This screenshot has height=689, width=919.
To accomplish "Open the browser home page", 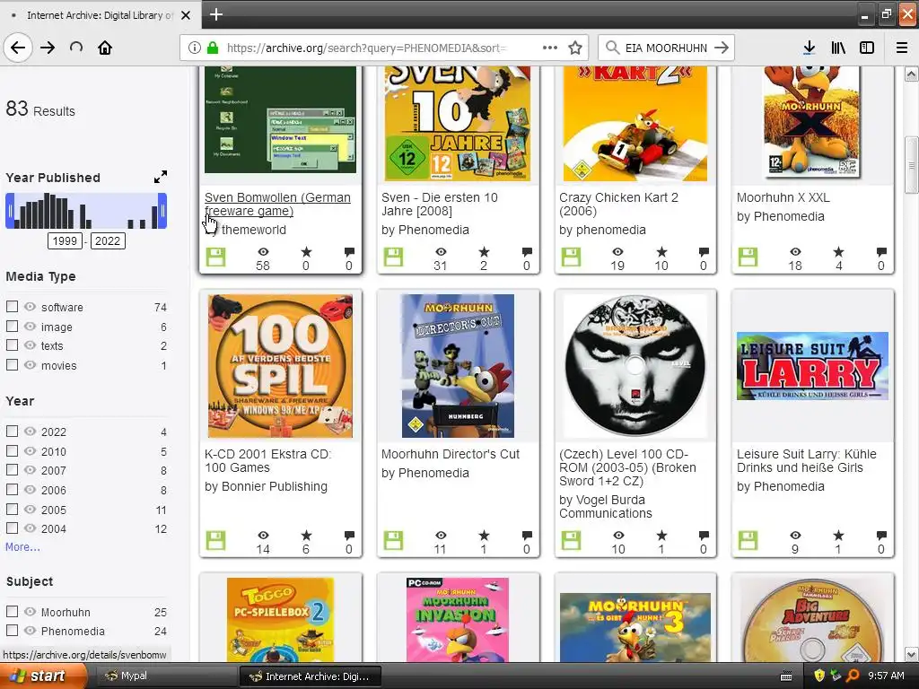I will (105, 48).
